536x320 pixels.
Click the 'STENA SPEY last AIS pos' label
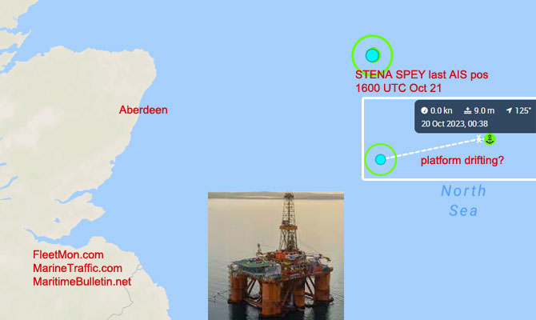tap(422, 74)
